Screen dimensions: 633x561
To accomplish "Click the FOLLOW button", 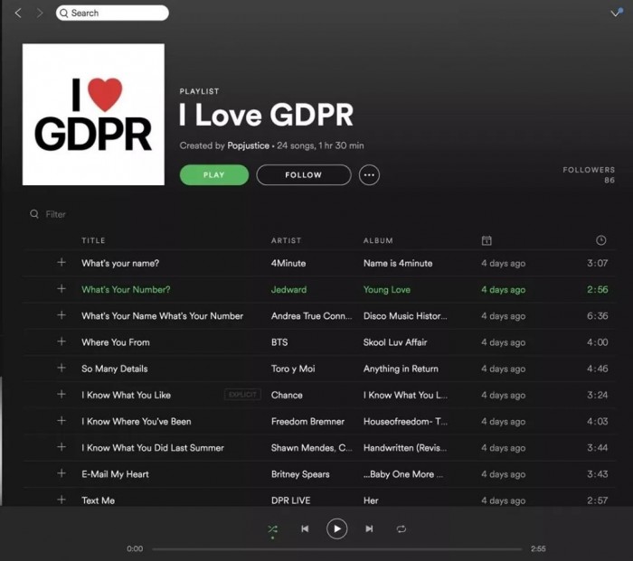I will click(304, 174).
